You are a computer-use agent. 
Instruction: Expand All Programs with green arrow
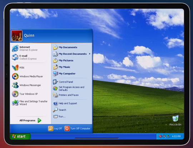pyautogui.click(x=39, y=120)
